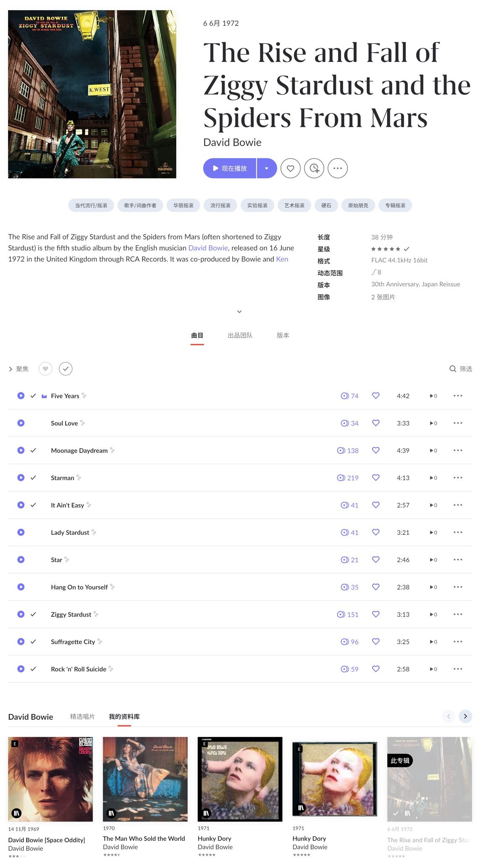This screenshot has width=482, height=864.
Task: Click the filter search icon
Action: 453,369
